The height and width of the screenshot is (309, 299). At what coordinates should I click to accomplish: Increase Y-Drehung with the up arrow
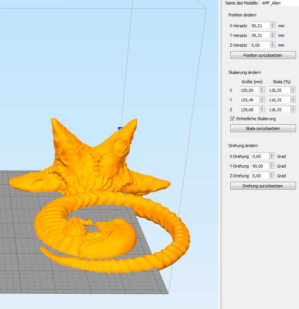pyautogui.click(x=272, y=164)
